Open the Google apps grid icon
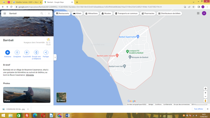Screen dimensions: 210x118 198,13
